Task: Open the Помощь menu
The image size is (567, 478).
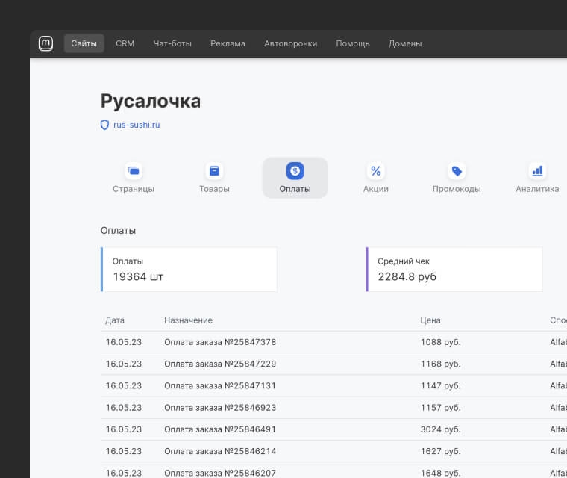Action: coord(353,43)
